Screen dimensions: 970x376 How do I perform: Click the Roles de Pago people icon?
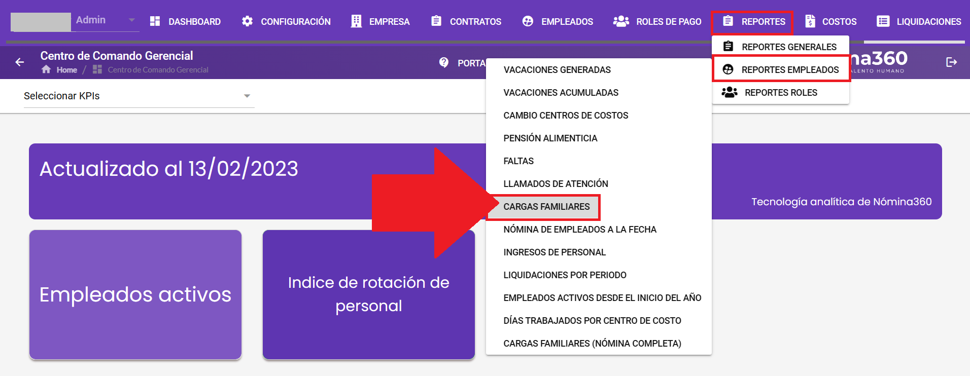[x=621, y=21]
